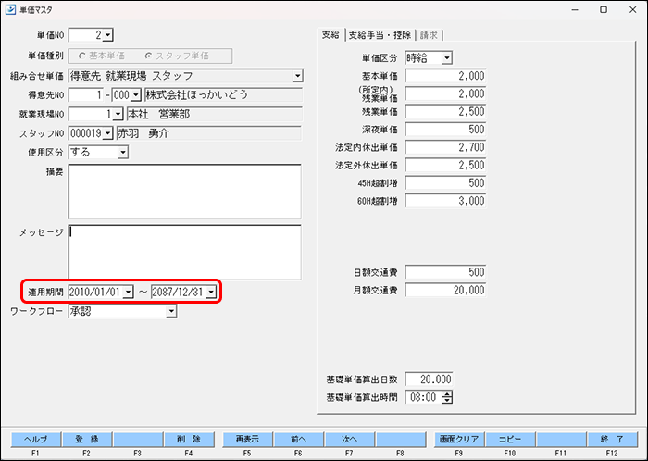Viewport: 648px width, 461px height.
Task: Maximize the 単価マスタ window
Action: (604, 9)
